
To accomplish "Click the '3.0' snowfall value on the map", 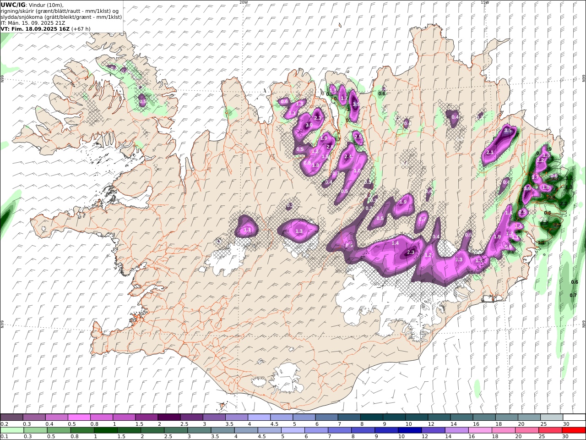I will (x=309, y=125).
